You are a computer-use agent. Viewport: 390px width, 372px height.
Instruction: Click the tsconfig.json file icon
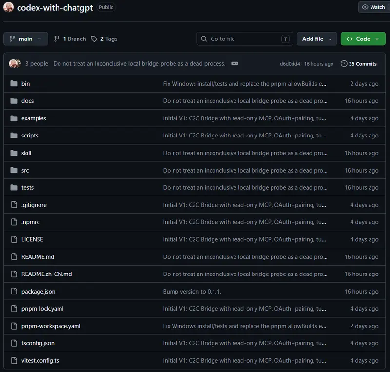[14, 343]
